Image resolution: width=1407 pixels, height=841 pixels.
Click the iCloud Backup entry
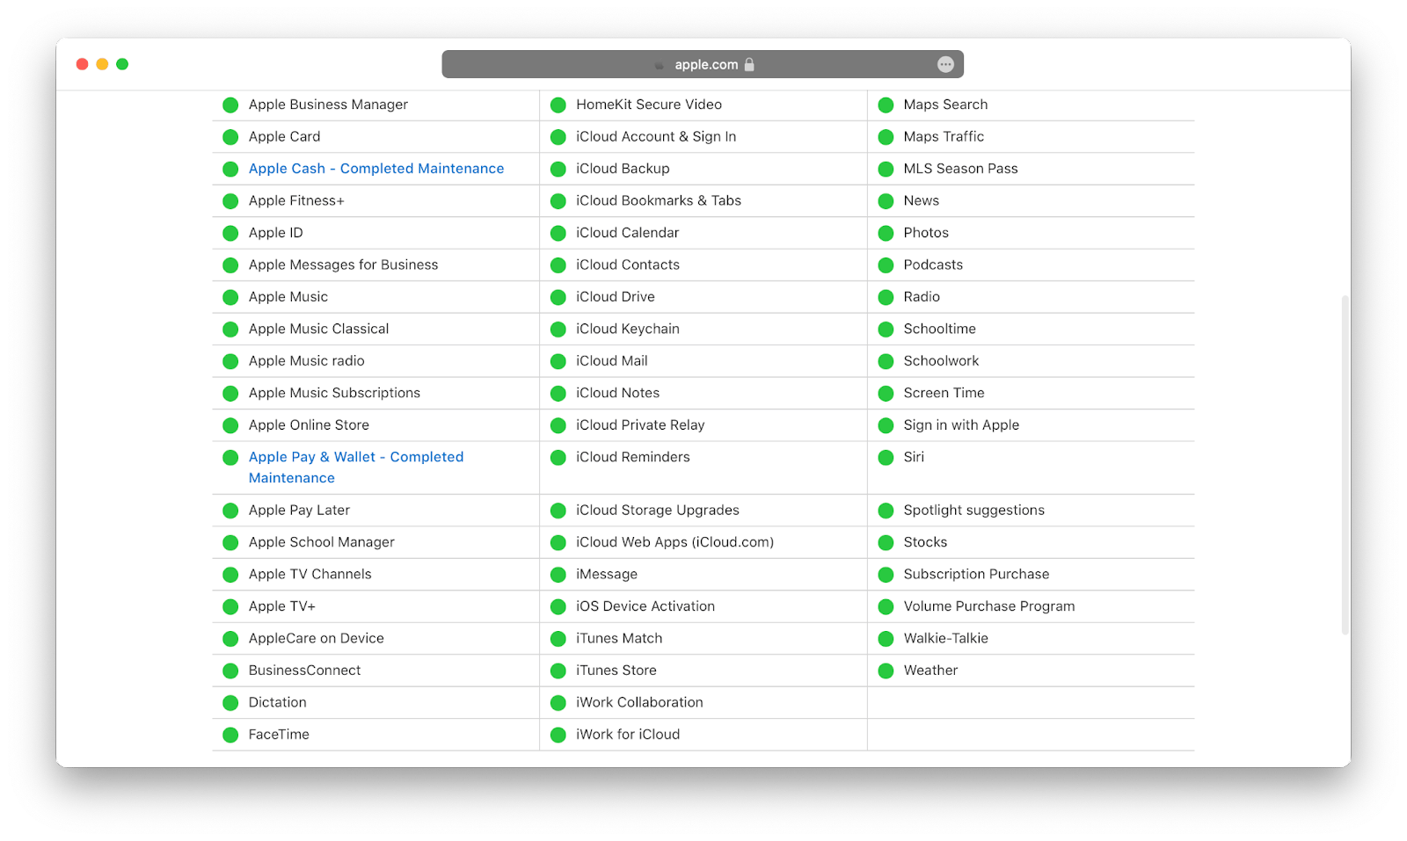pyautogui.click(x=623, y=169)
